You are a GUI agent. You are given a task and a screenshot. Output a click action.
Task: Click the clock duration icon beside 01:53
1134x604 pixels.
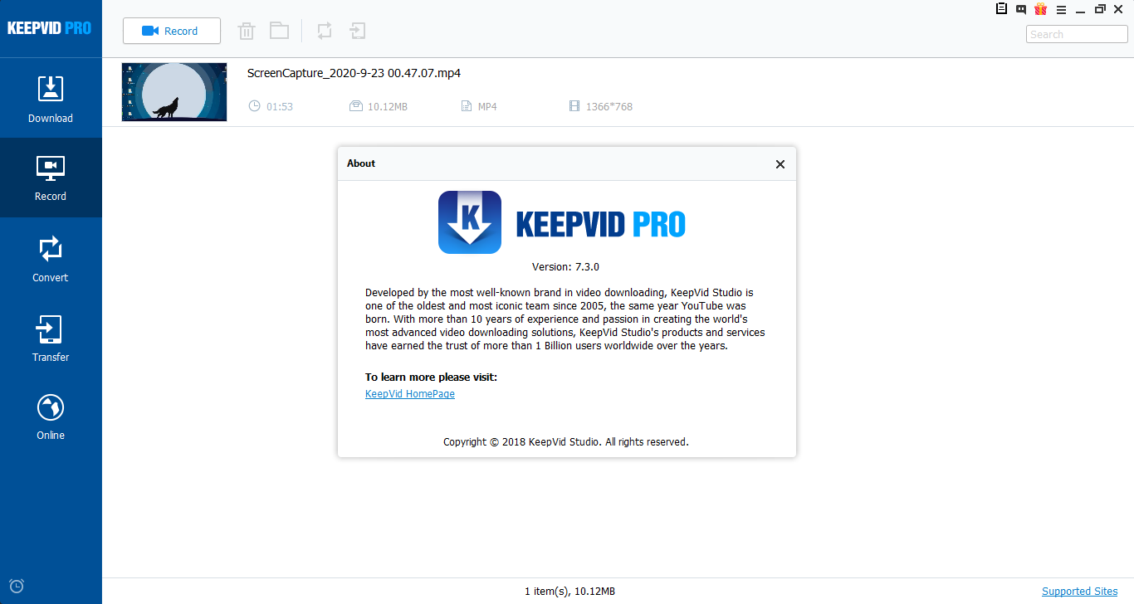pyautogui.click(x=254, y=106)
